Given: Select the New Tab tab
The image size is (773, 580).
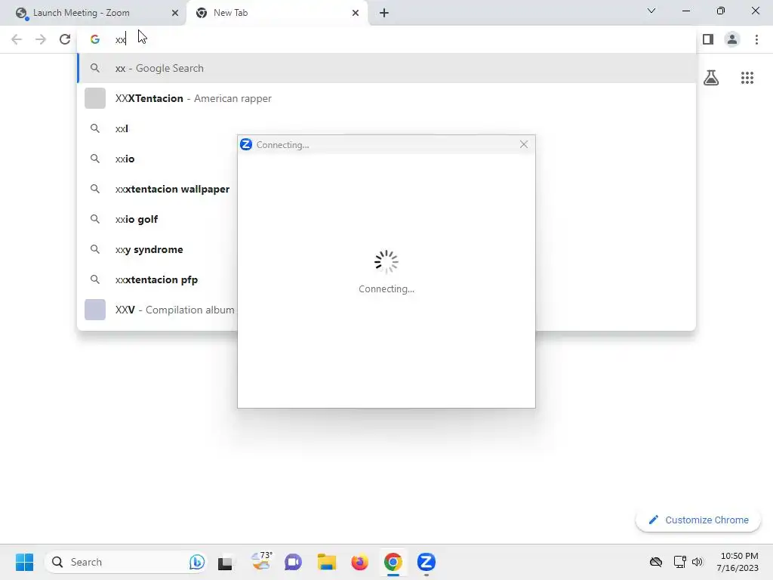Looking at the screenshot, I should pos(277,13).
